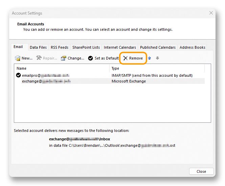Open the SharePoint Lists tab
The image size is (225, 186).
[x=86, y=47]
